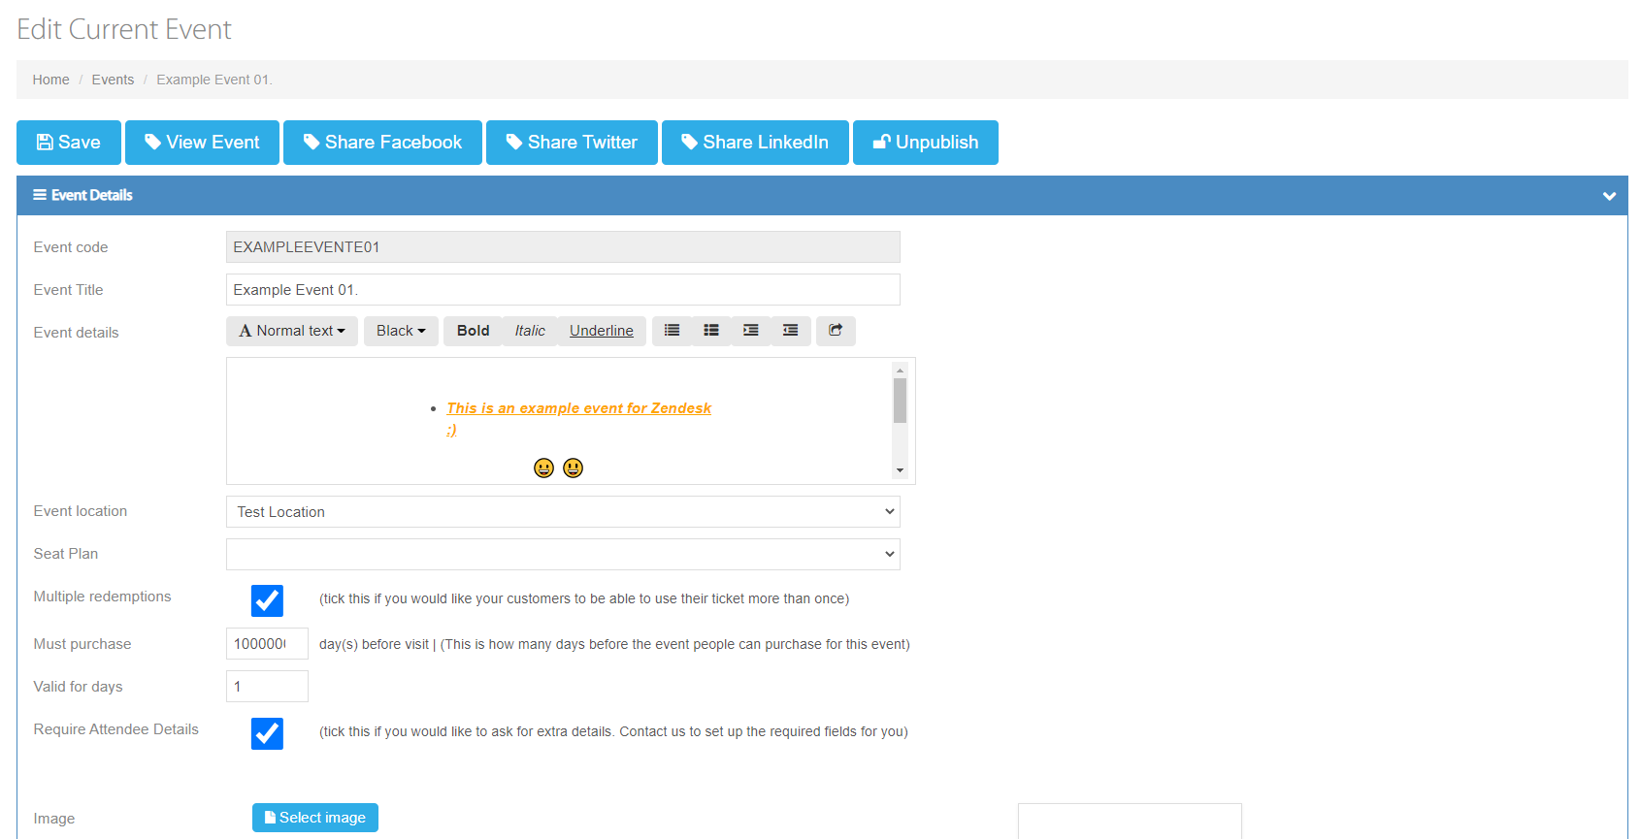Go to Home in breadcrumb

(50, 80)
